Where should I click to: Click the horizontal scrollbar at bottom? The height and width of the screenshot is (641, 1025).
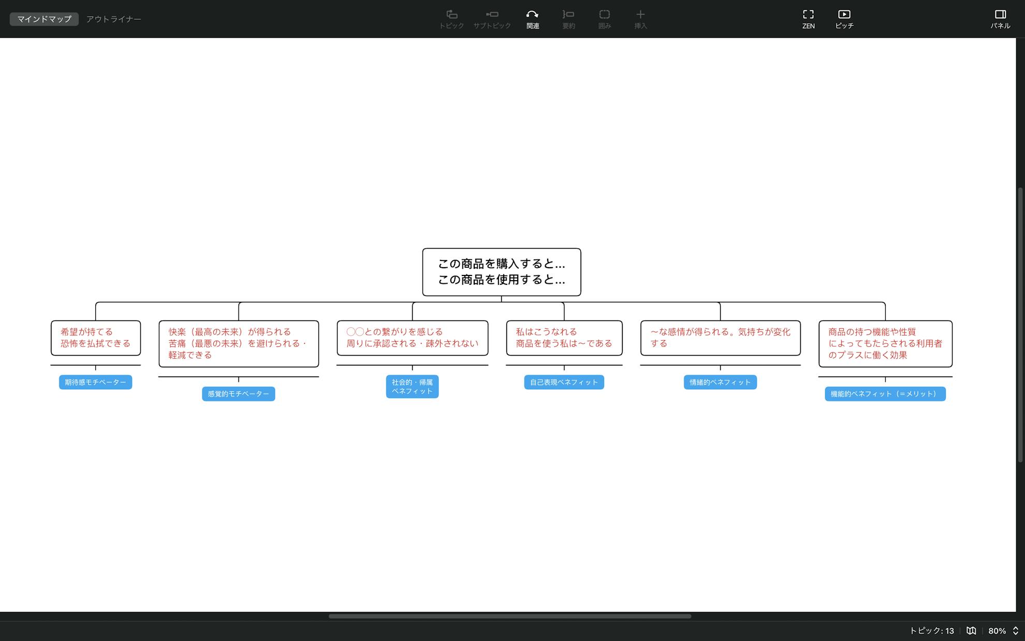point(509,616)
